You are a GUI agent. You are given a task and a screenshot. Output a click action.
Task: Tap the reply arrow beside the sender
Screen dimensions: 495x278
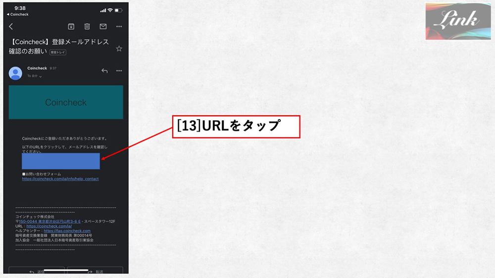pos(104,71)
